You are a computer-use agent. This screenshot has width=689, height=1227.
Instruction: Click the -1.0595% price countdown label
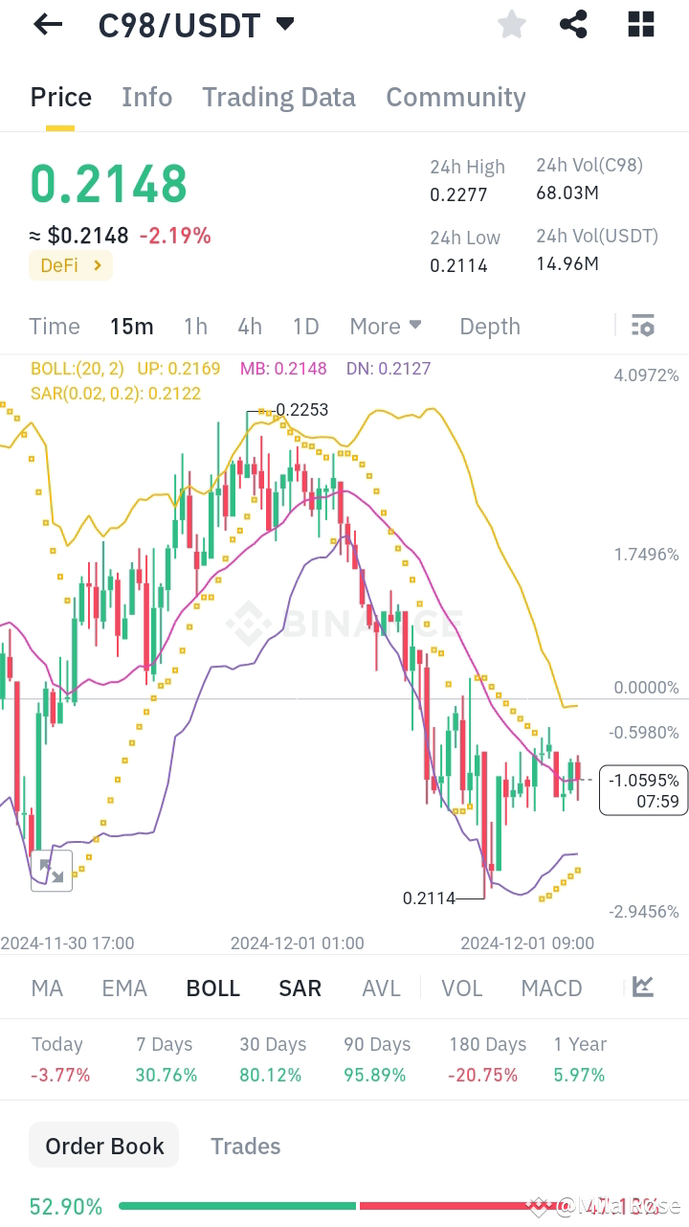click(643, 789)
